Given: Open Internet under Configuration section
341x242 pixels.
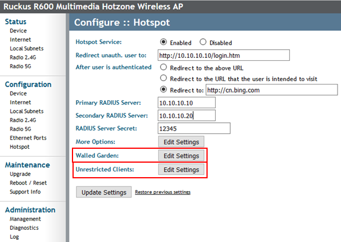Looking at the screenshot, I should pos(20,102).
